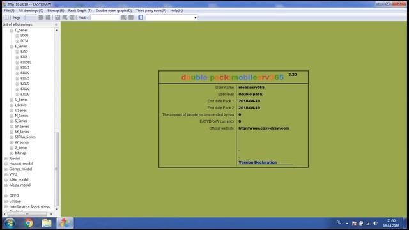The image size is (409, 230).
Task: Select the E708 tree item
Action: [x=24, y=57]
